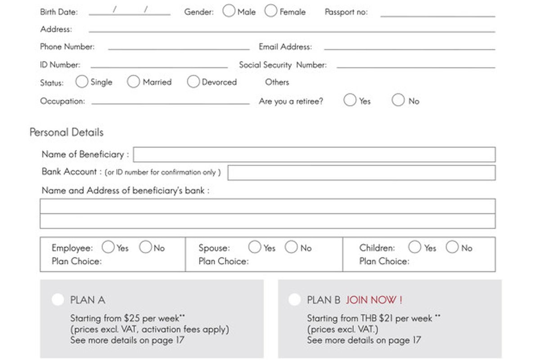The width and height of the screenshot is (540, 360).
Task: Select No under Employee
Action: [x=145, y=247]
